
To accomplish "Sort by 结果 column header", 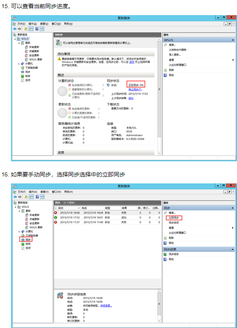I will 129,208.
